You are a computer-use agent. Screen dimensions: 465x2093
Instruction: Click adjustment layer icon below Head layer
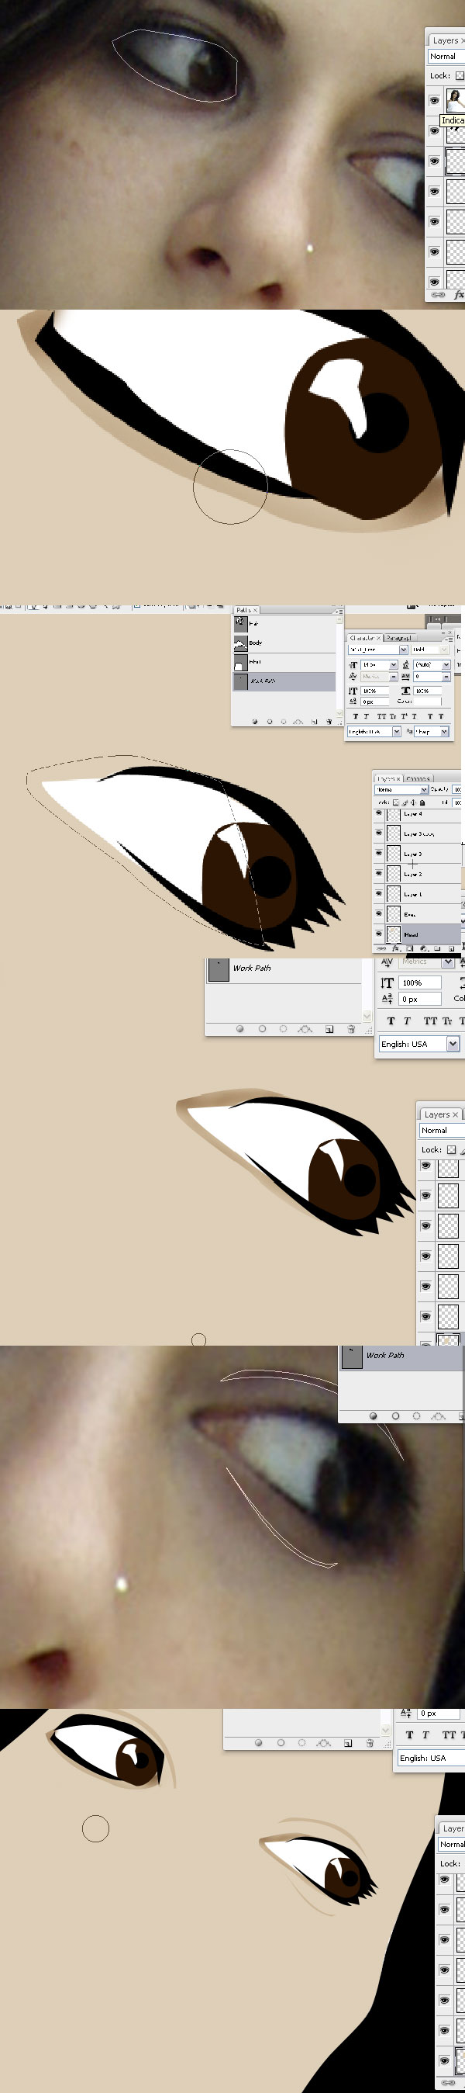pyautogui.click(x=424, y=948)
